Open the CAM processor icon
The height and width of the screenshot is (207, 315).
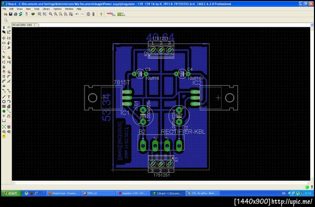pos(20,14)
